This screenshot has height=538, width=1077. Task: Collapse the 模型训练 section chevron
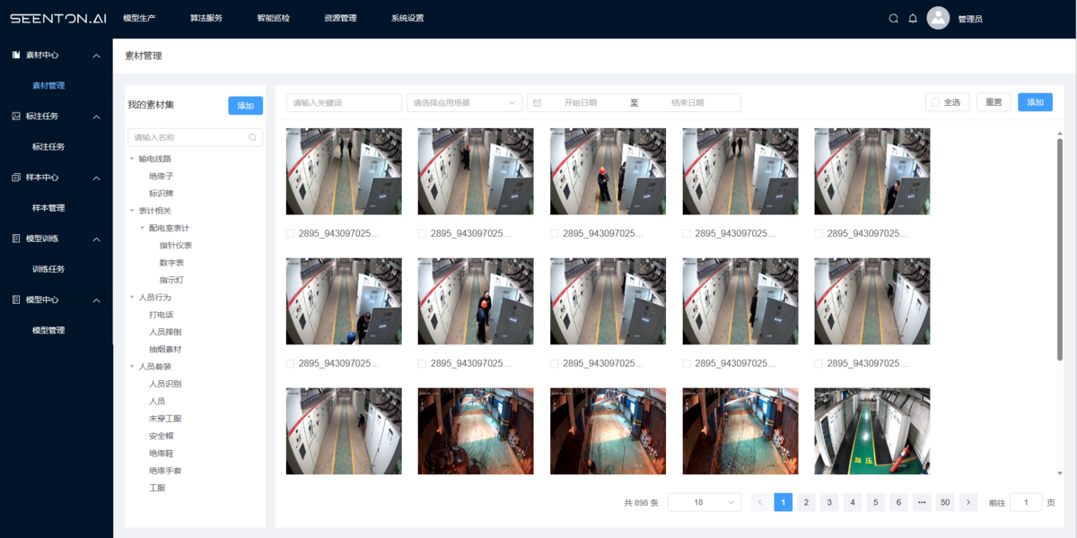tap(96, 239)
